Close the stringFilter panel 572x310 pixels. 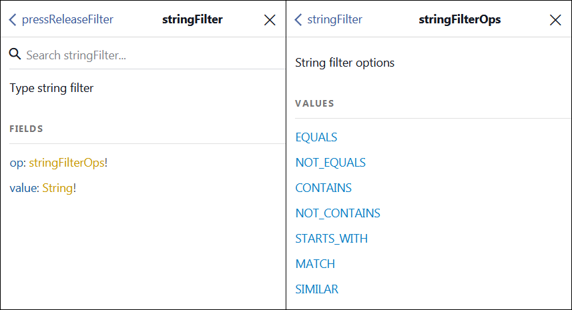click(270, 20)
